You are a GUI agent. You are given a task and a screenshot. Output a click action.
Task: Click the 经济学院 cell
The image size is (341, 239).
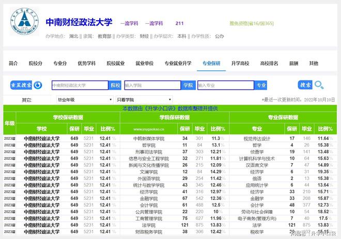pos(149,192)
